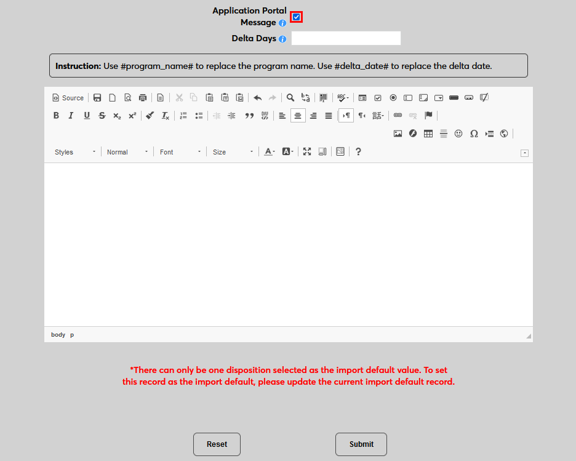
Task: Insert a selection field
Action: pos(439,98)
